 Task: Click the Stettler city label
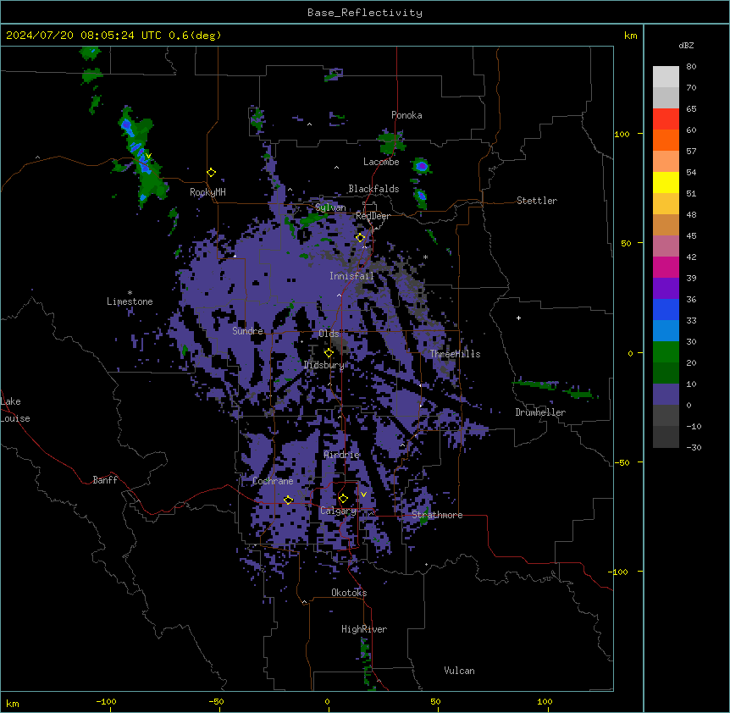[x=537, y=201]
